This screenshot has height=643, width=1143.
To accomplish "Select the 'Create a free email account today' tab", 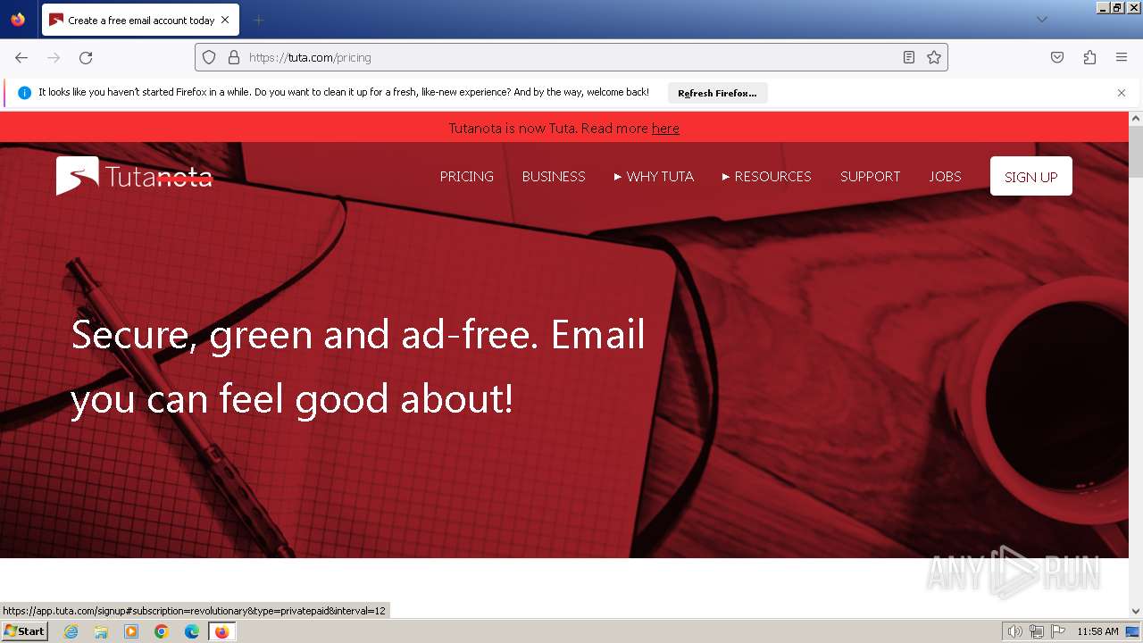I will 139,20.
